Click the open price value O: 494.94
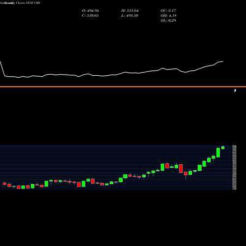246x246 pixels. [90, 11]
